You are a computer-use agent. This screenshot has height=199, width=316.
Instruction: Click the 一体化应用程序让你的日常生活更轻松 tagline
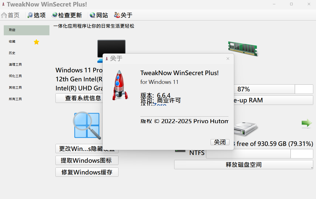pos(94,26)
